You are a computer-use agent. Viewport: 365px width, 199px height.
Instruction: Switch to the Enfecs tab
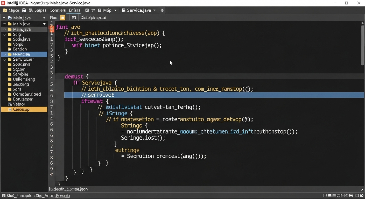pos(74,10)
